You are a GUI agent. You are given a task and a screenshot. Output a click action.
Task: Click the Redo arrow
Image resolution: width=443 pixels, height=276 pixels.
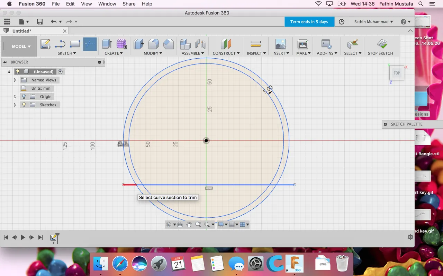69,22
